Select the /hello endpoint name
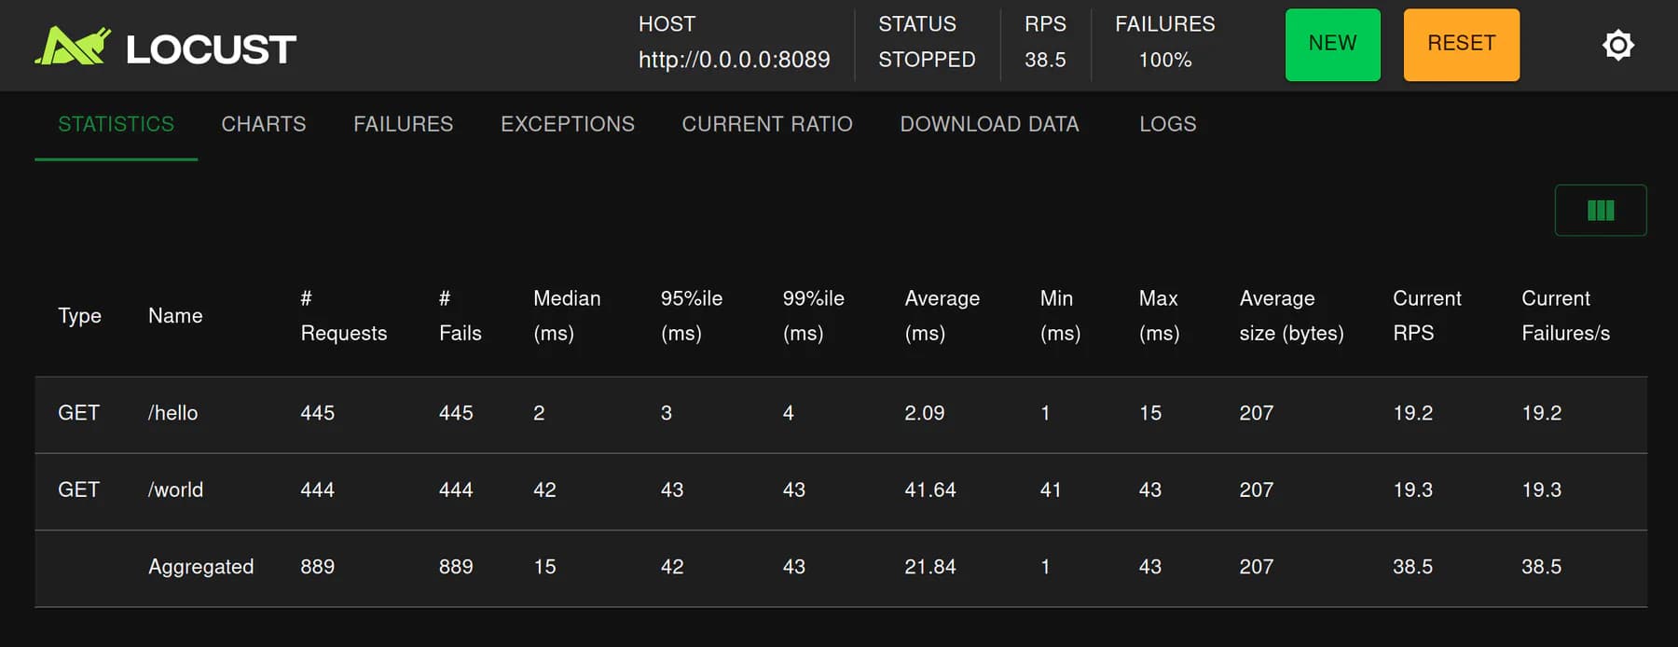Viewport: 1678px width, 647px height. (172, 413)
